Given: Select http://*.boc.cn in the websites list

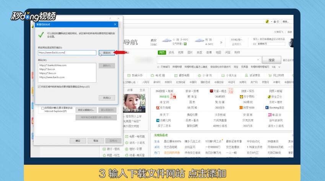Looking at the screenshot, I should pyautogui.click(x=47, y=69).
